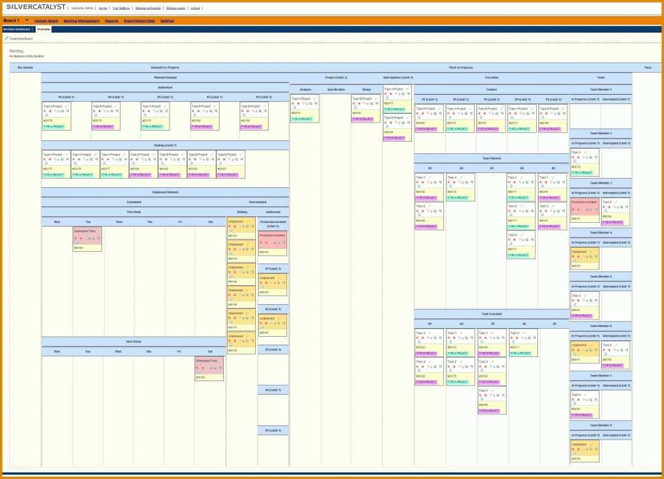This screenshot has height=479, width=664.
Task: Click the Backlog heading text
Action: pos(16,51)
